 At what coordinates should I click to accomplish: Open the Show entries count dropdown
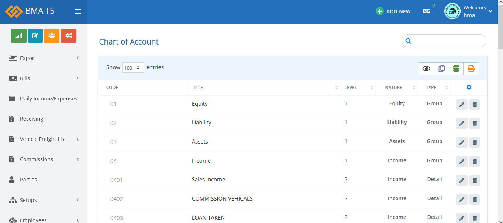tap(133, 68)
